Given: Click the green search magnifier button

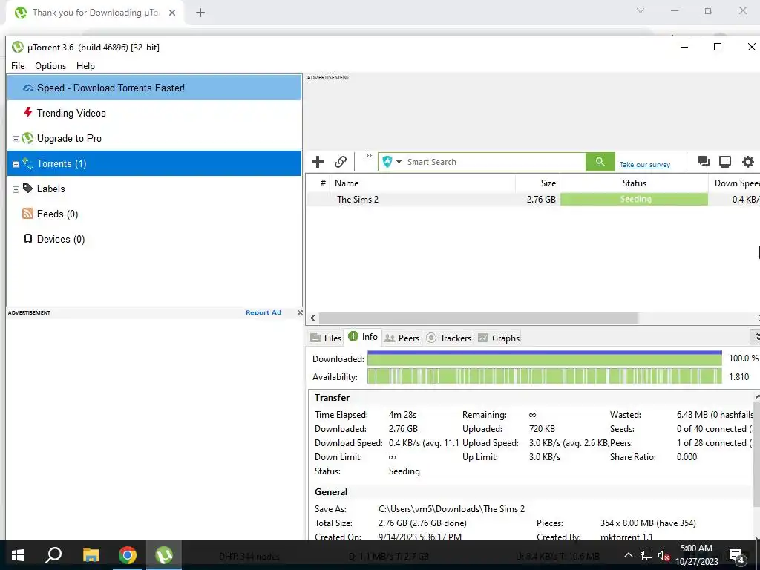Looking at the screenshot, I should (x=600, y=162).
